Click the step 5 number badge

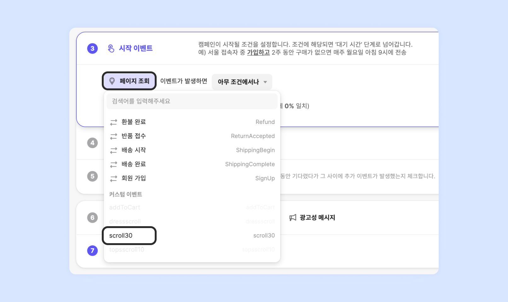(x=92, y=176)
